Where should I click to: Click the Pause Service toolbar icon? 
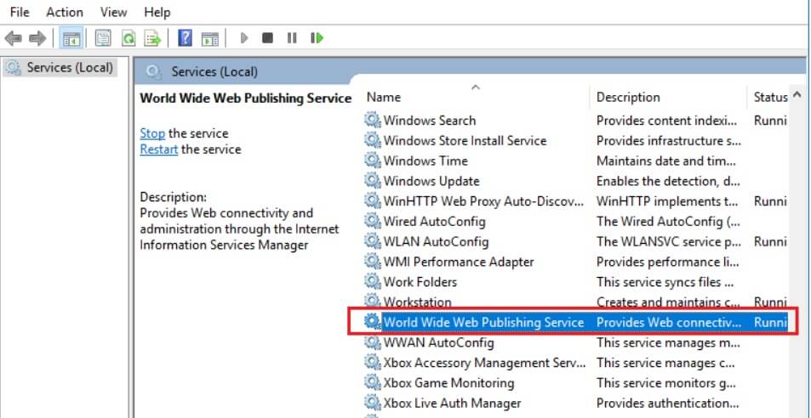tap(292, 38)
